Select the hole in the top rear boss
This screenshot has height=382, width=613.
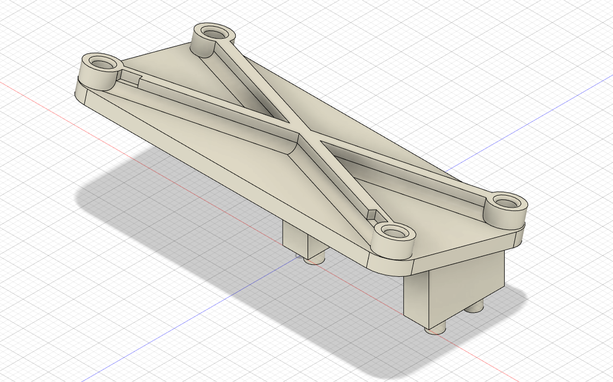click(x=214, y=33)
